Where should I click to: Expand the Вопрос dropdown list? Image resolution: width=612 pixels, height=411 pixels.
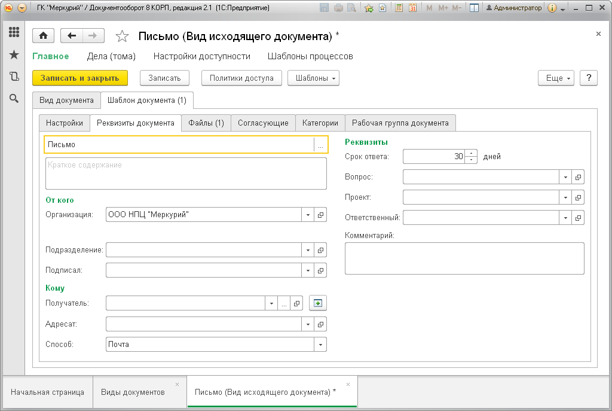pos(565,177)
